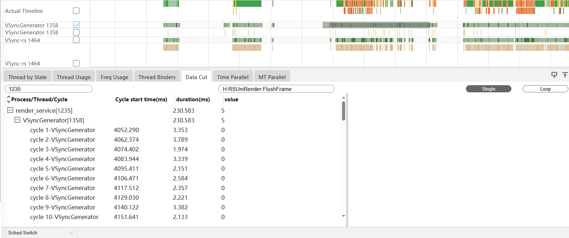The width and height of the screenshot is (569, 238).
Task: Toggle the Actual Timeline checkbox
Action: [76, 11]
